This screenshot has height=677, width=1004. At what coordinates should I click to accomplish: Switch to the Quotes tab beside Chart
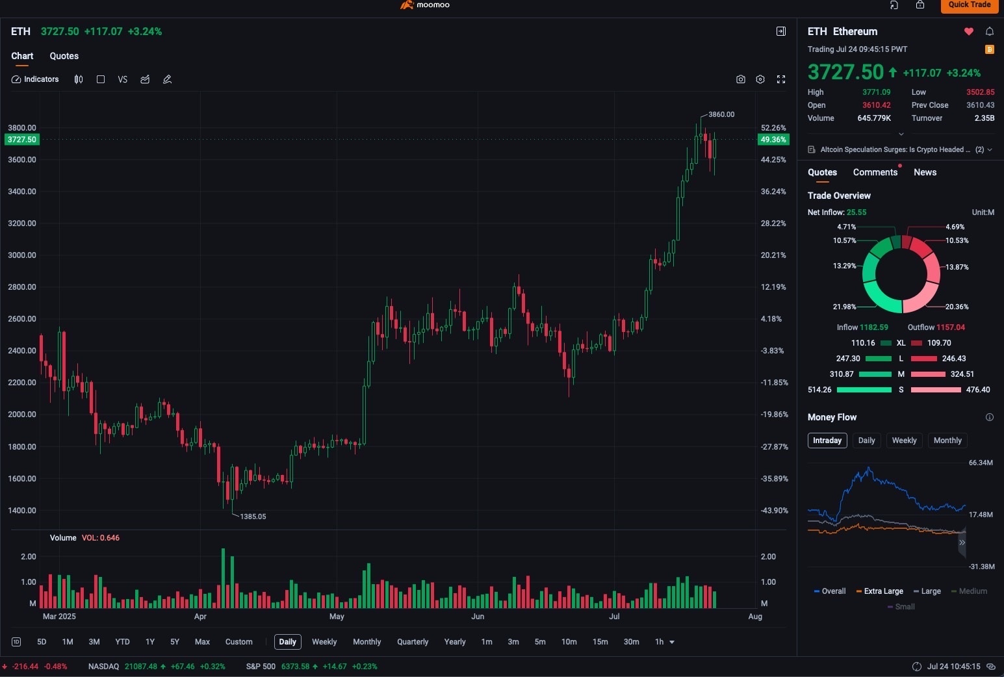64,56
